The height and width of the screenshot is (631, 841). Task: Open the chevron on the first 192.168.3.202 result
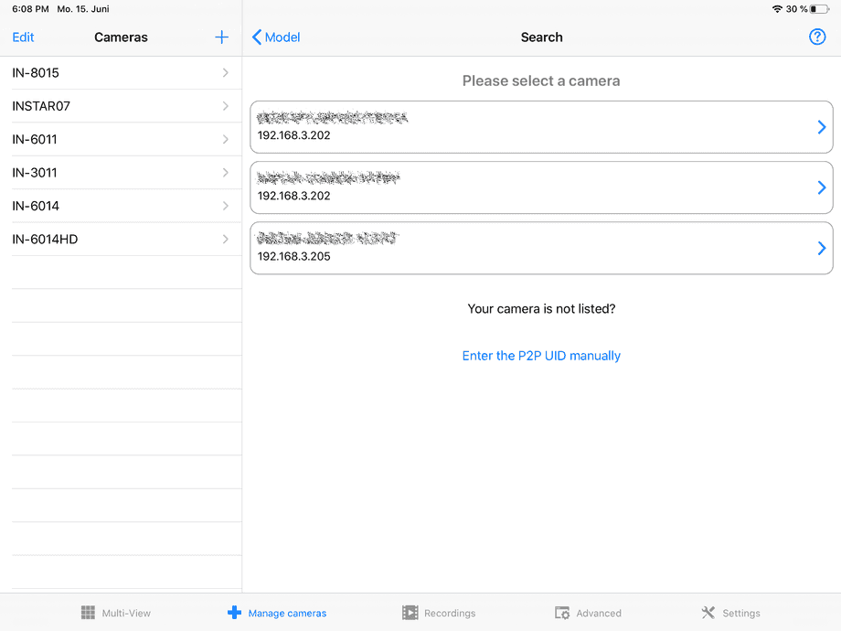(x=820, y=127)
